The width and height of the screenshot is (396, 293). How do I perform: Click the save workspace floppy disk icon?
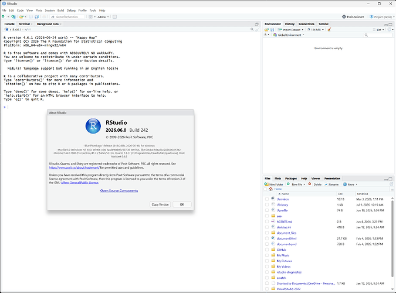pyautogui.click(x=272, y=30)
